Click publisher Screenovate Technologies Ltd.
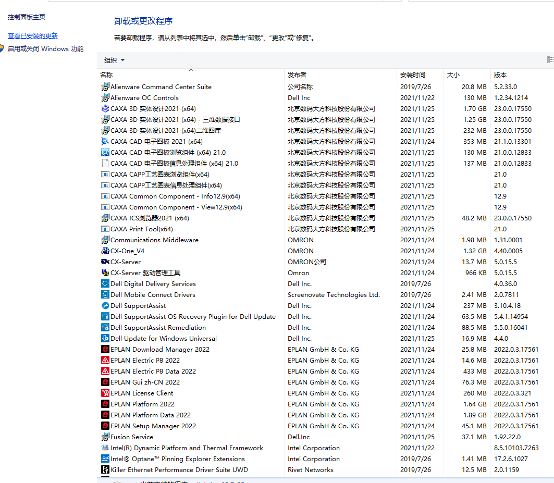Screen dimensions: 554x483 [x=334, y=295]
